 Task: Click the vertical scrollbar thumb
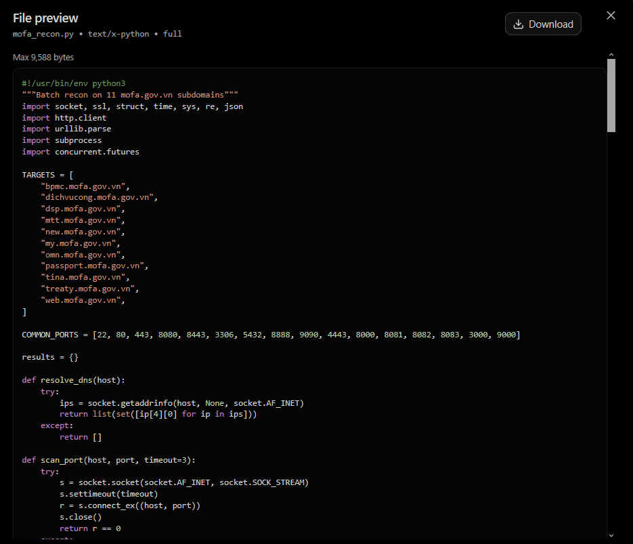click(611, 96)
